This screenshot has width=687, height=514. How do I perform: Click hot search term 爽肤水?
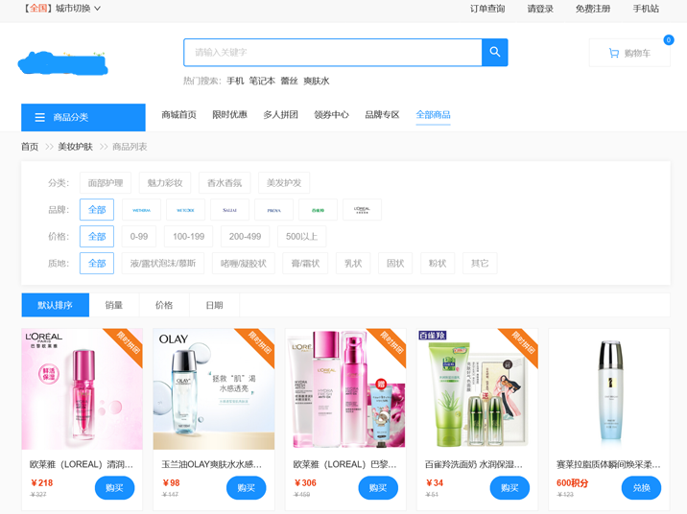(x=317, y=81)
